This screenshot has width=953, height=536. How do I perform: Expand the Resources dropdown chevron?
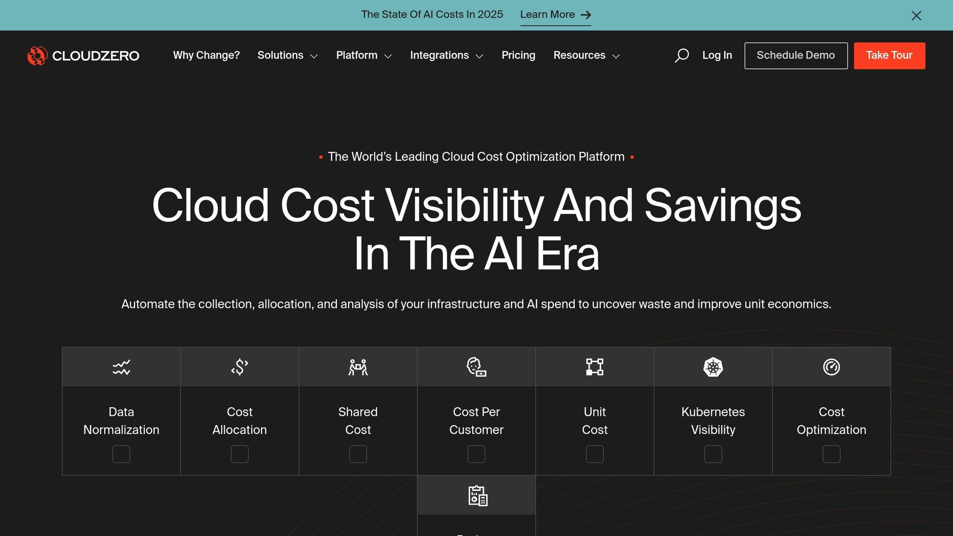(616, 56)
